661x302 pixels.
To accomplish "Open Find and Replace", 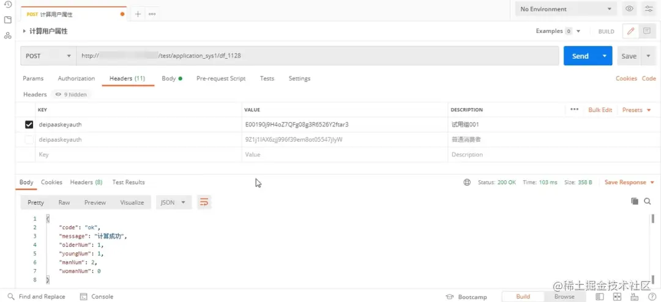I will tap(37, 296).
